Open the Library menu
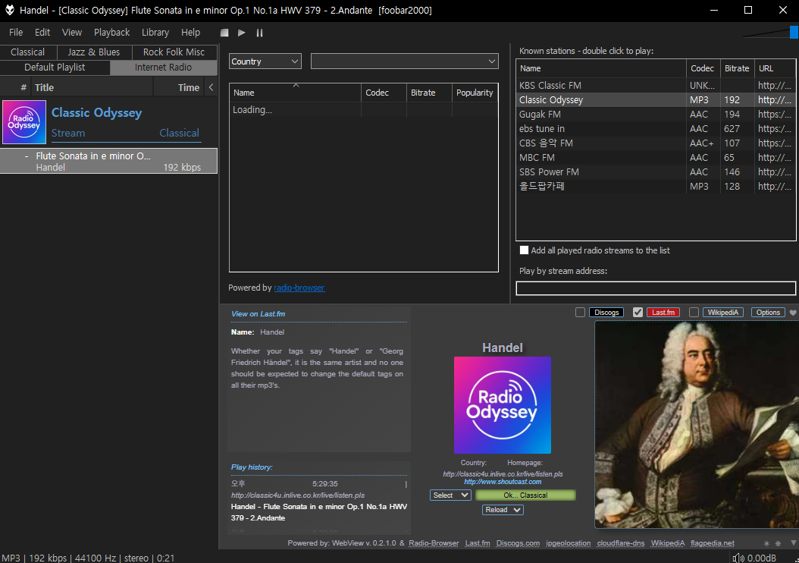 point(155,32)
